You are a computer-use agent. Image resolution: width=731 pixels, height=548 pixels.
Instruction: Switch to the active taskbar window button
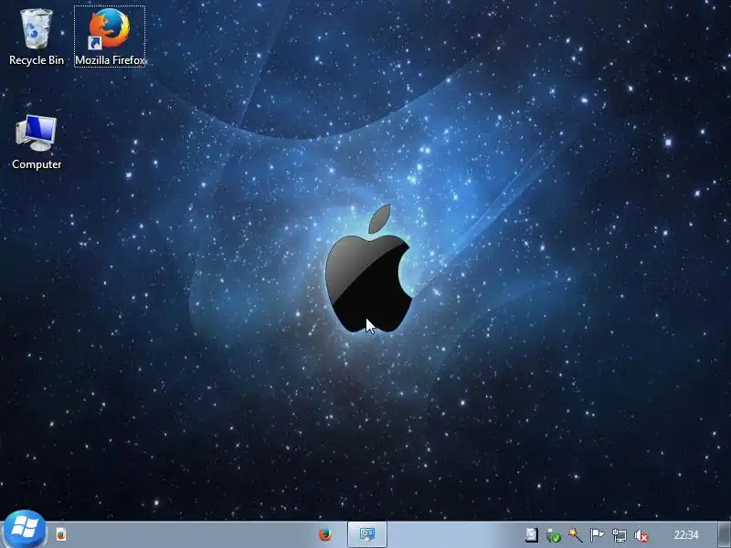[x=367, y=534]
